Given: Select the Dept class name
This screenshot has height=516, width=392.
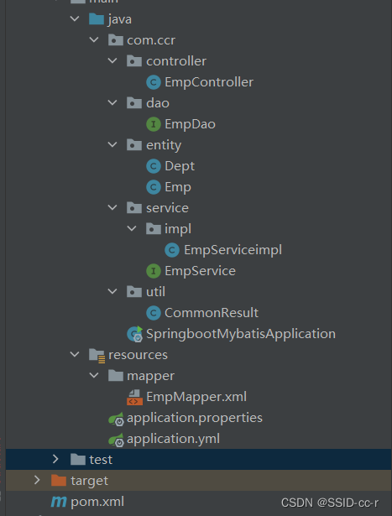Looking at the screenshot, I should (x=180, y=166).
